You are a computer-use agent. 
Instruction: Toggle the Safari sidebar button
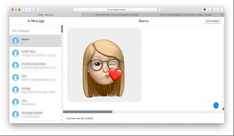[36, 10]
